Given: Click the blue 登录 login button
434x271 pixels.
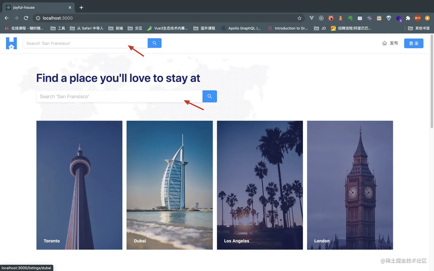Looking at the screenshot, I should [x=414, y=43].
